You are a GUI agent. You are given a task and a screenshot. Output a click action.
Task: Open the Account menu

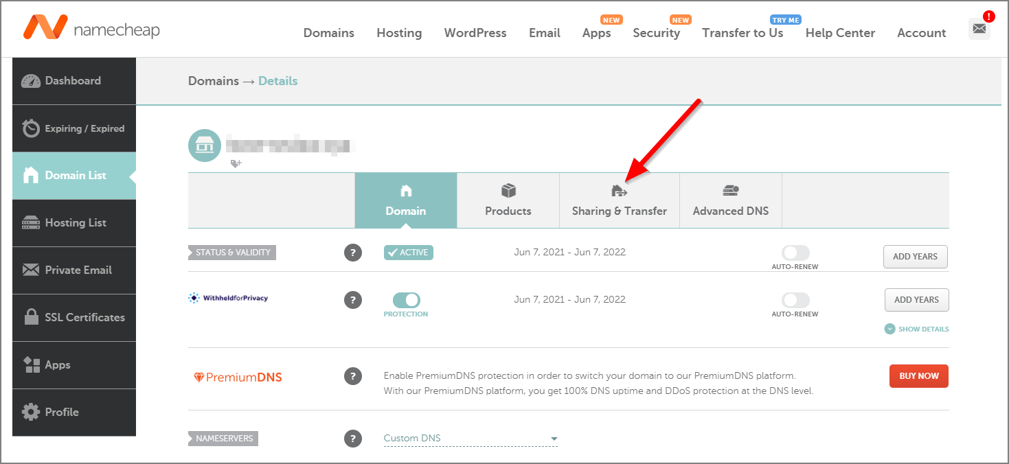(921, 33)
